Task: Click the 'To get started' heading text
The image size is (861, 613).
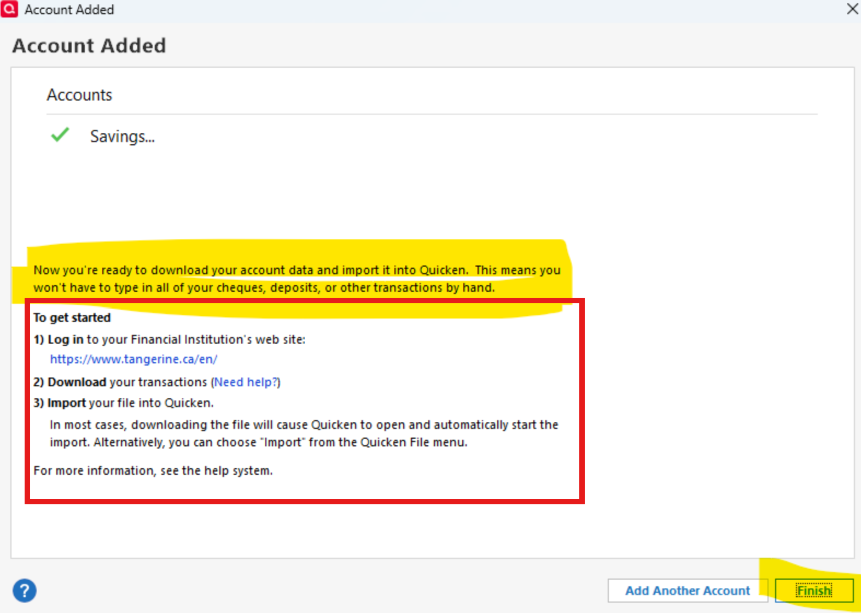Action: pos(72,317)
